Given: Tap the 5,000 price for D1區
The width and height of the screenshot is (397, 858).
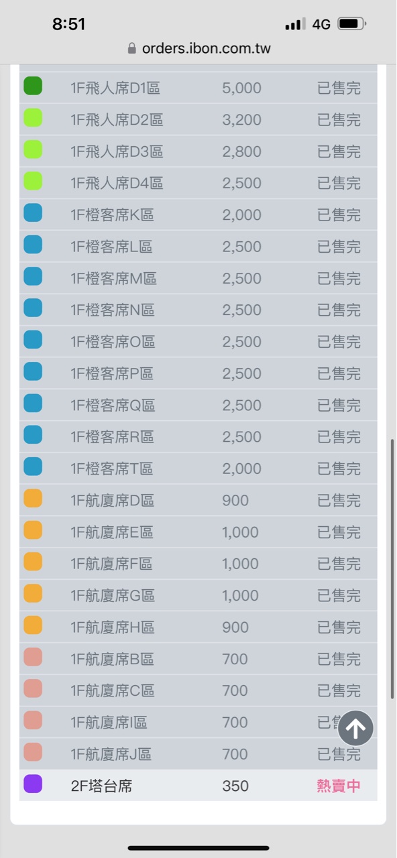Looking at the screenshot, I should (241, 88).
